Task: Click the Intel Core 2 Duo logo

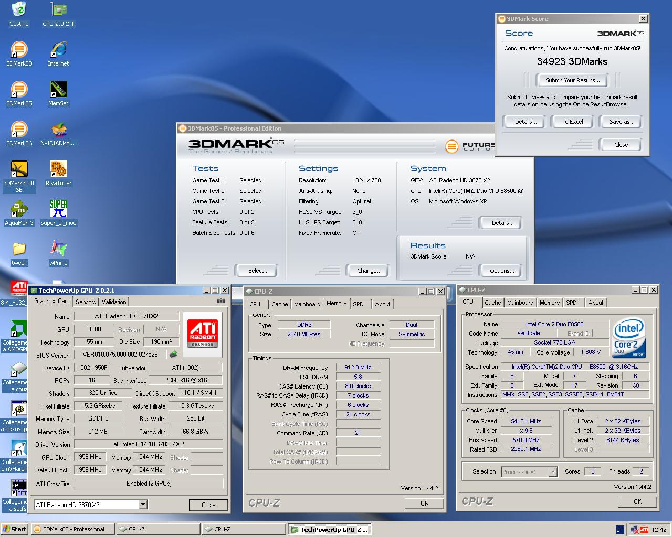Action: (x=629, y=338)
